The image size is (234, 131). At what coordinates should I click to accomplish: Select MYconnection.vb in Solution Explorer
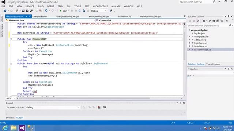click(203, 49)
